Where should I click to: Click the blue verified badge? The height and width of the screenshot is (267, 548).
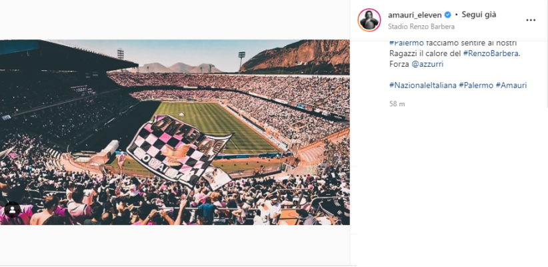[x=448, y=15]
